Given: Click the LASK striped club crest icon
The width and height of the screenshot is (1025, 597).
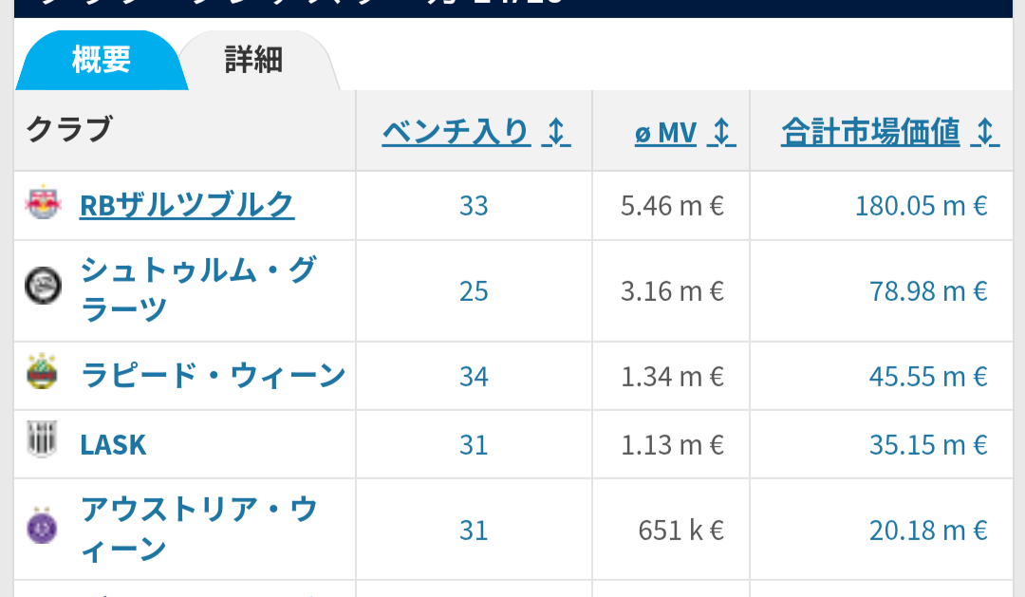Looking at the screenshot, I should [42, 438].
